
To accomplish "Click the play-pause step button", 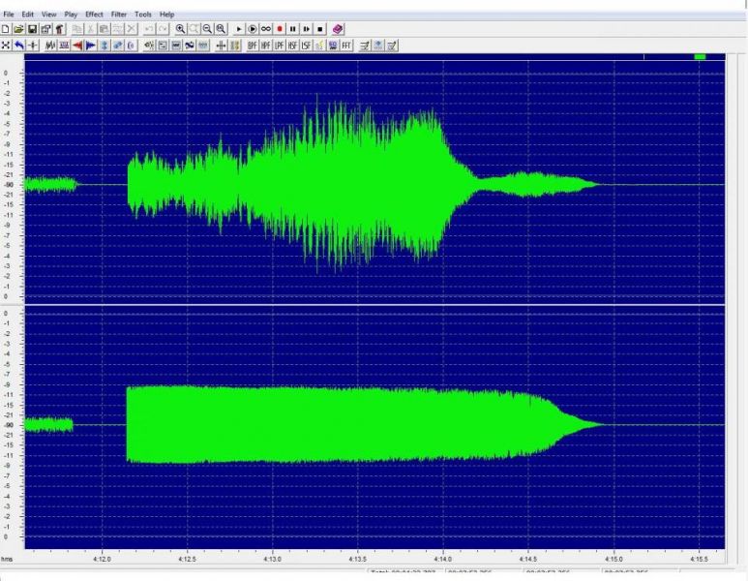I will pyautogui.click(x=306, y=29).
